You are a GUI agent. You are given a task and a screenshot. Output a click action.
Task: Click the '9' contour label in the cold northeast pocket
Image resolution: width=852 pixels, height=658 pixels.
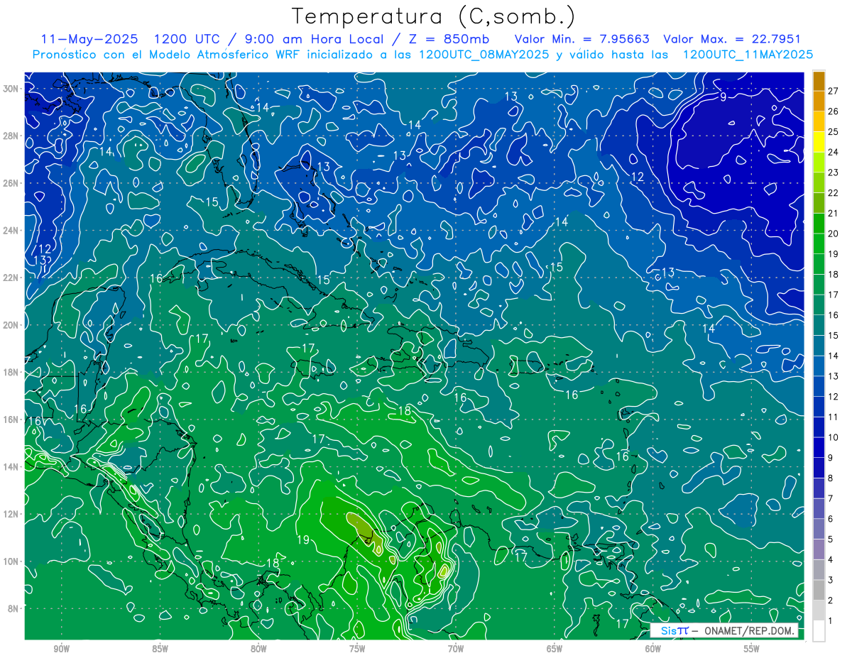(723, 97)
